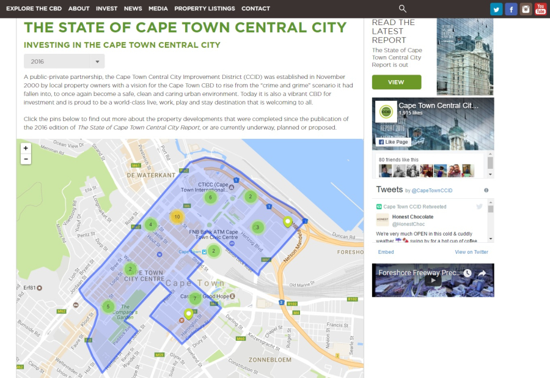
Task: Click the cluster marker 2 near Bree St
Action: [131, 269]
